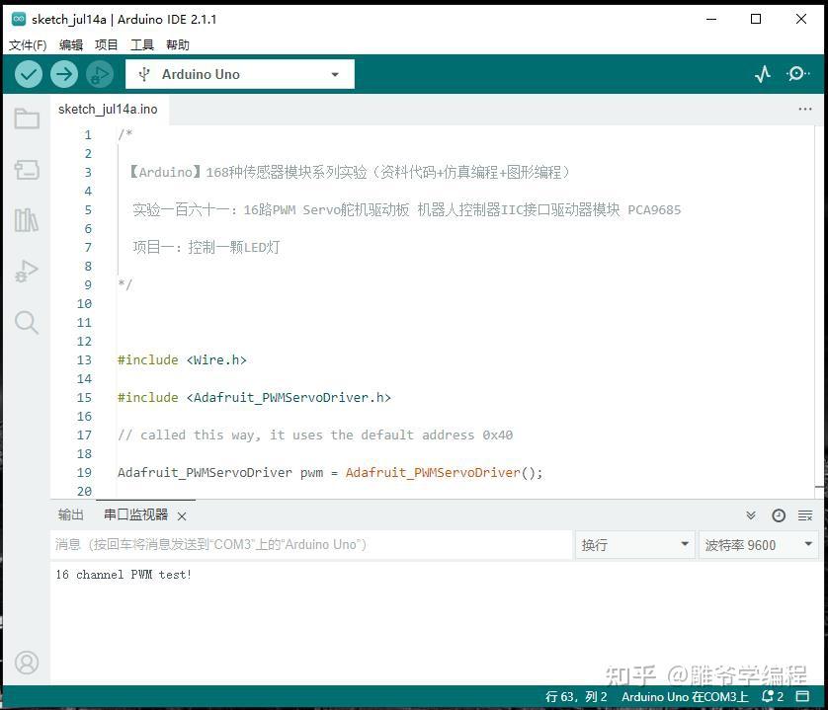Open the Search panel in sidebar
The width and height of the screenshot is (828, 710).
27,322
